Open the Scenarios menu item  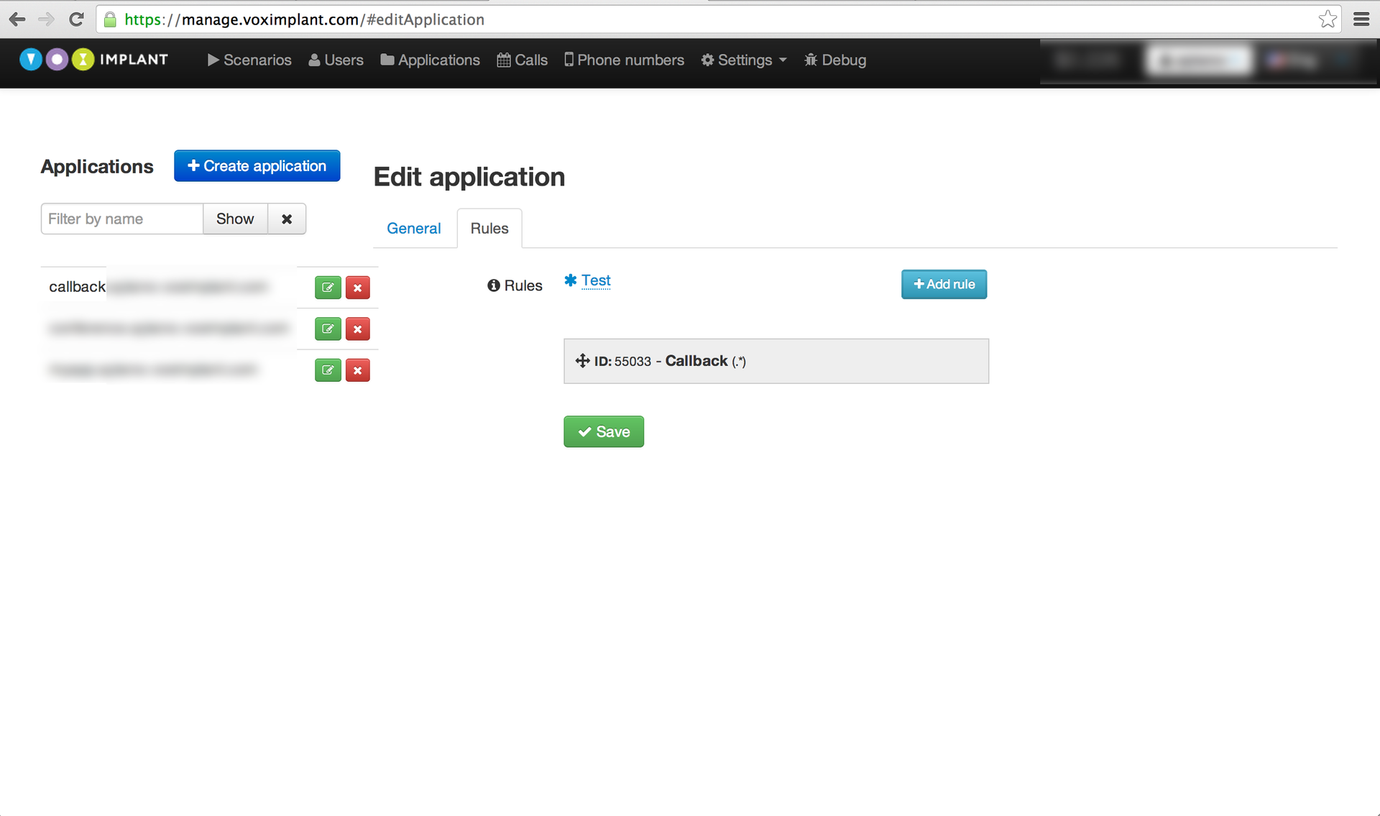249,60
